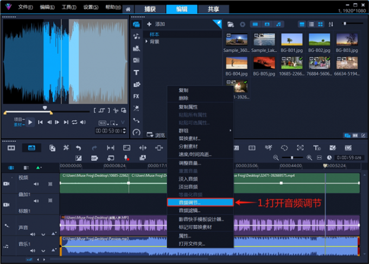
Task: Open the sound/music library icon
Action: [136, 36]
